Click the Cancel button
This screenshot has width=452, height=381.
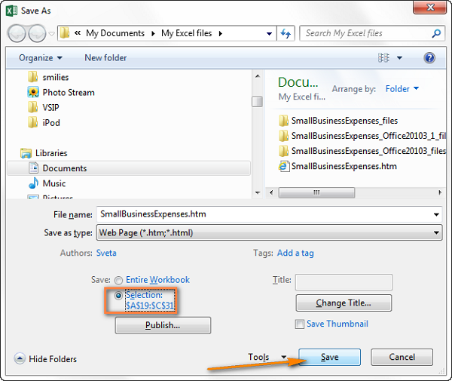coord(402,357)
